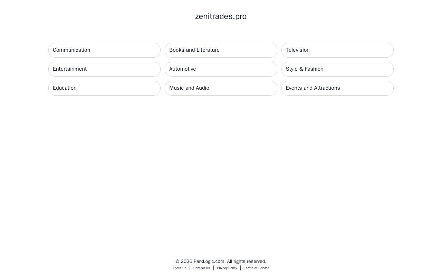Click the ParkLogic.com copyright notice
442x276 pixels.
(x=221, y=261)
